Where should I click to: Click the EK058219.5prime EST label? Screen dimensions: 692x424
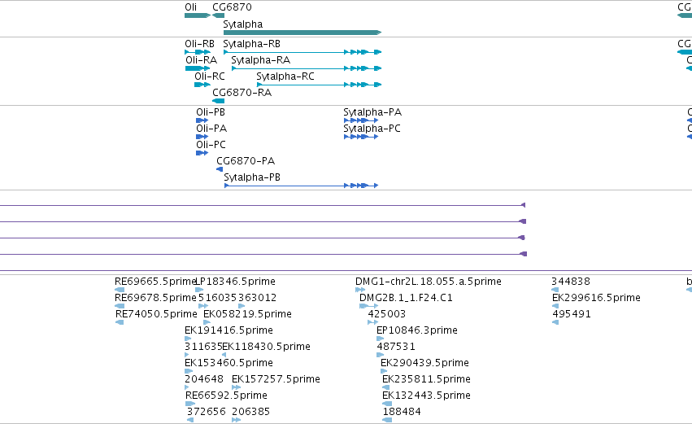coord(247,314)
